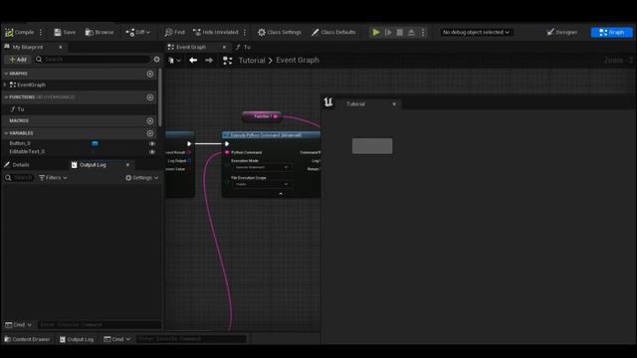Click the Python Command input pin
This screenshot has width=637, height=358.
[x=227, y=152]
